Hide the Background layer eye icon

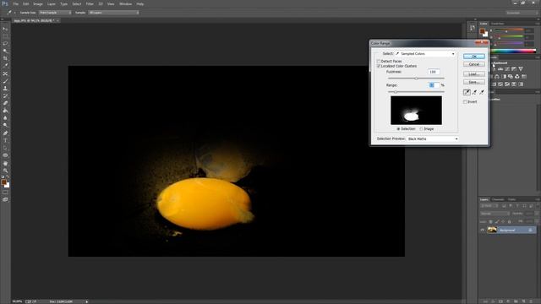coord(483,230)
